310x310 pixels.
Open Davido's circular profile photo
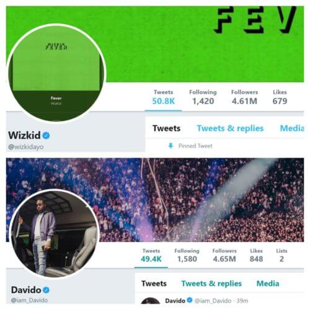click(x=55, y=234)
